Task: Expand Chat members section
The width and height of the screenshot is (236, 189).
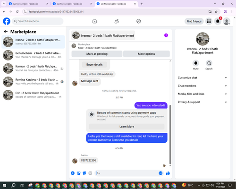Action: click(202, 86)
